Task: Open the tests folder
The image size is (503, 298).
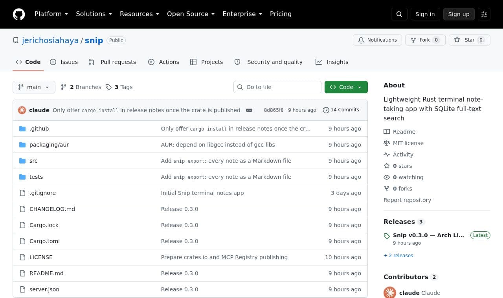Action: 36,177
